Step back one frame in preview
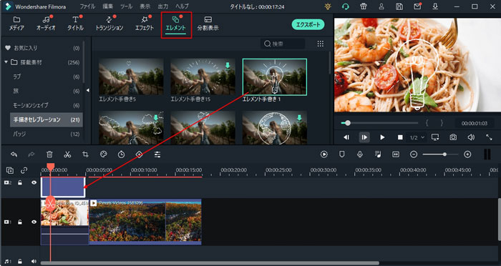501x266 pixels. coord(346,137)
